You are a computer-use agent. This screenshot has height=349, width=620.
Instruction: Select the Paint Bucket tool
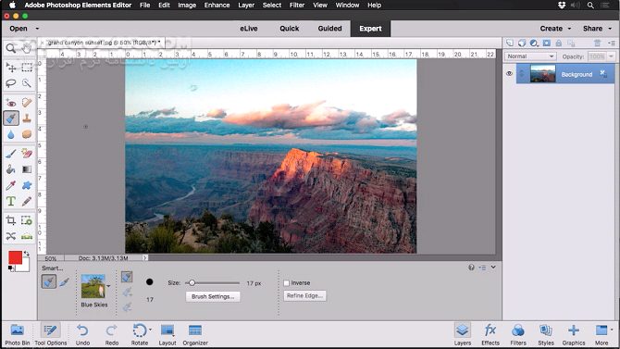click(x=11, y=169)
